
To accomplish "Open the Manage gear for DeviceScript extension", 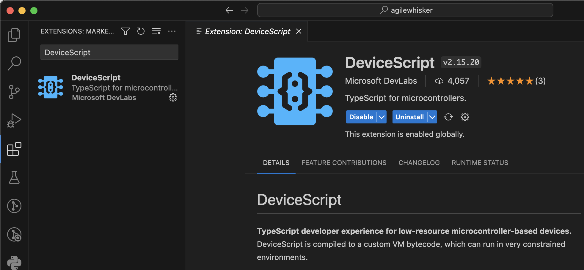I will [x=465, y=117].
